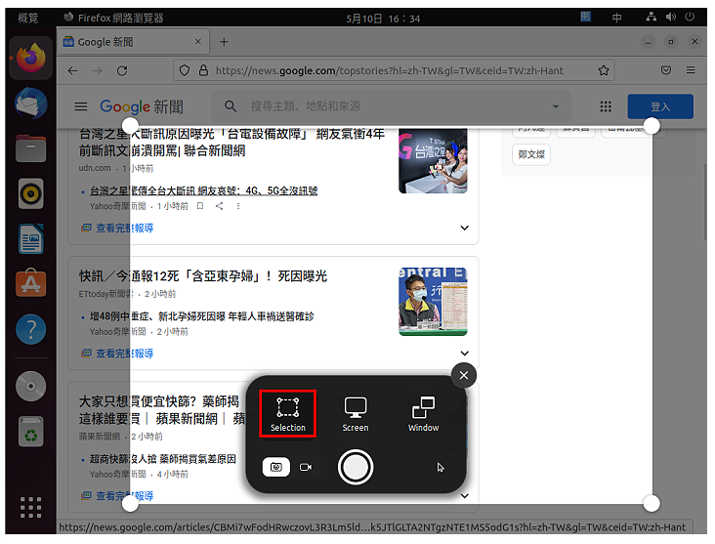Screen dimensions: 715x544
Task: Close the screenshot tool panel
Action: coord(464,375)
